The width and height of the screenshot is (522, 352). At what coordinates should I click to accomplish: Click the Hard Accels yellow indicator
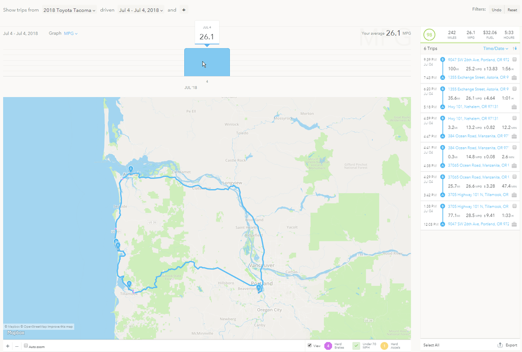[x=383, y=346]
